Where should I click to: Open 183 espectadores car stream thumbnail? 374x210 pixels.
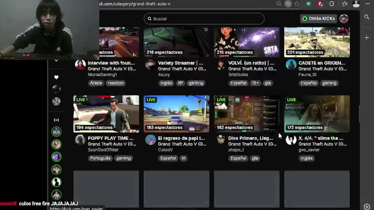[176, 114]
